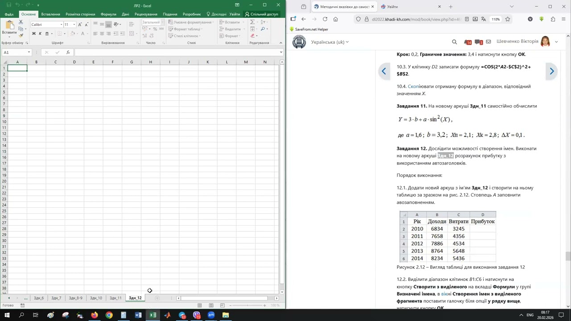Open the Calibri font name dropdown
This screenshot has width=571, height=321.
pos(61,25)
